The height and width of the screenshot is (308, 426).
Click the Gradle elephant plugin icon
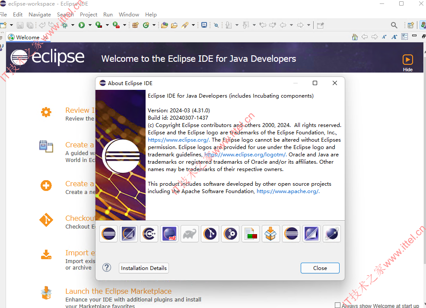[190, 234]
